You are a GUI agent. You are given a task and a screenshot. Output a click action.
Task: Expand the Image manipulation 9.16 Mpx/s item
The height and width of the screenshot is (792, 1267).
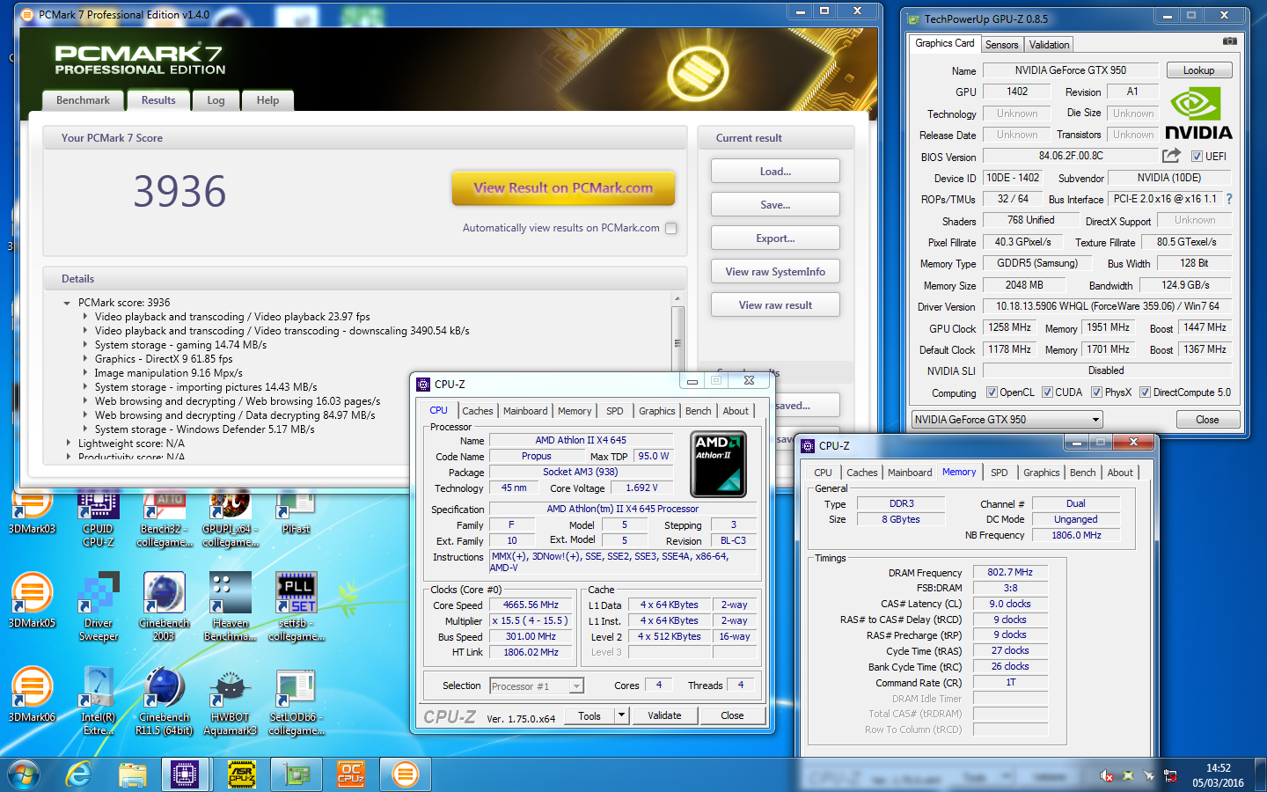85,373
